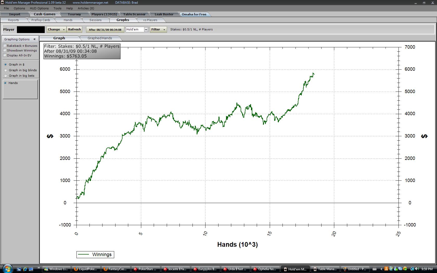Screen dimensions: 437x273
Task: Switch to the Tourney tab
Action: [74, 14]
